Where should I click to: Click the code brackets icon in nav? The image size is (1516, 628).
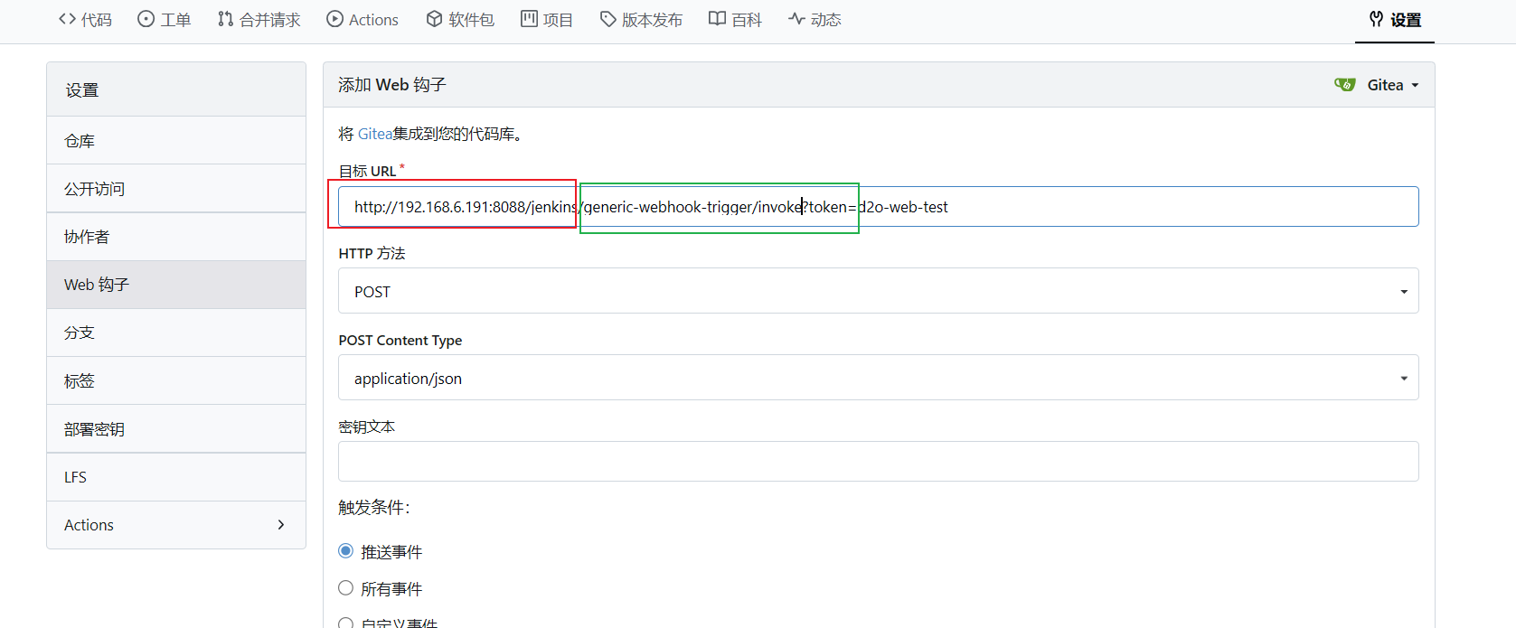[x=67, y=19]
